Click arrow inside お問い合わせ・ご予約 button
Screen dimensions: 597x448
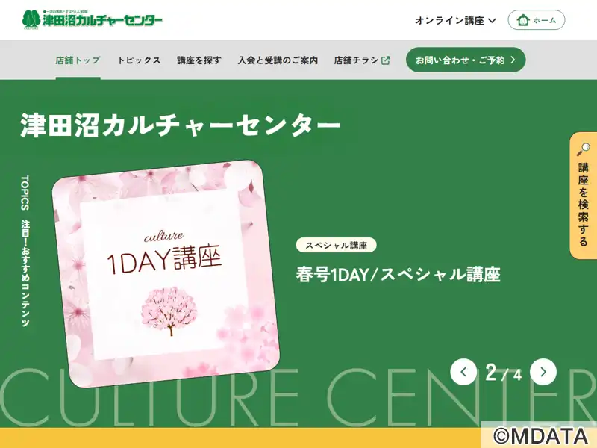point(513,60)
